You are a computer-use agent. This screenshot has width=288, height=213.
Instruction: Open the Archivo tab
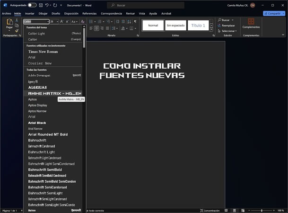[7, 13]
